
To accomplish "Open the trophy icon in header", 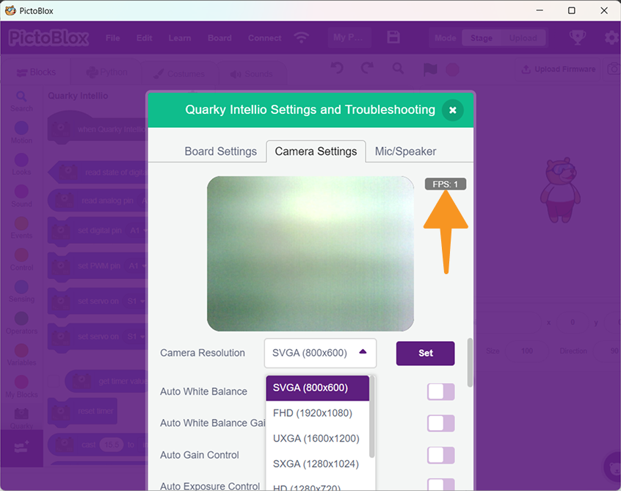I will (x=578, y=37).
